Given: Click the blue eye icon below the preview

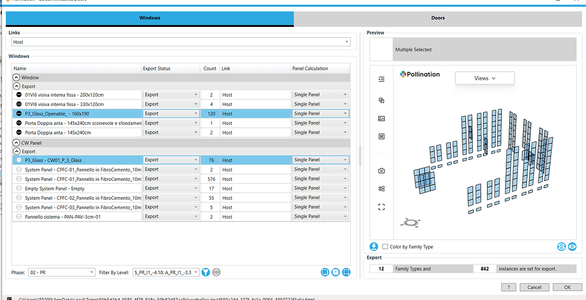Looking at the screenshot, I should (x=572, y=247).
